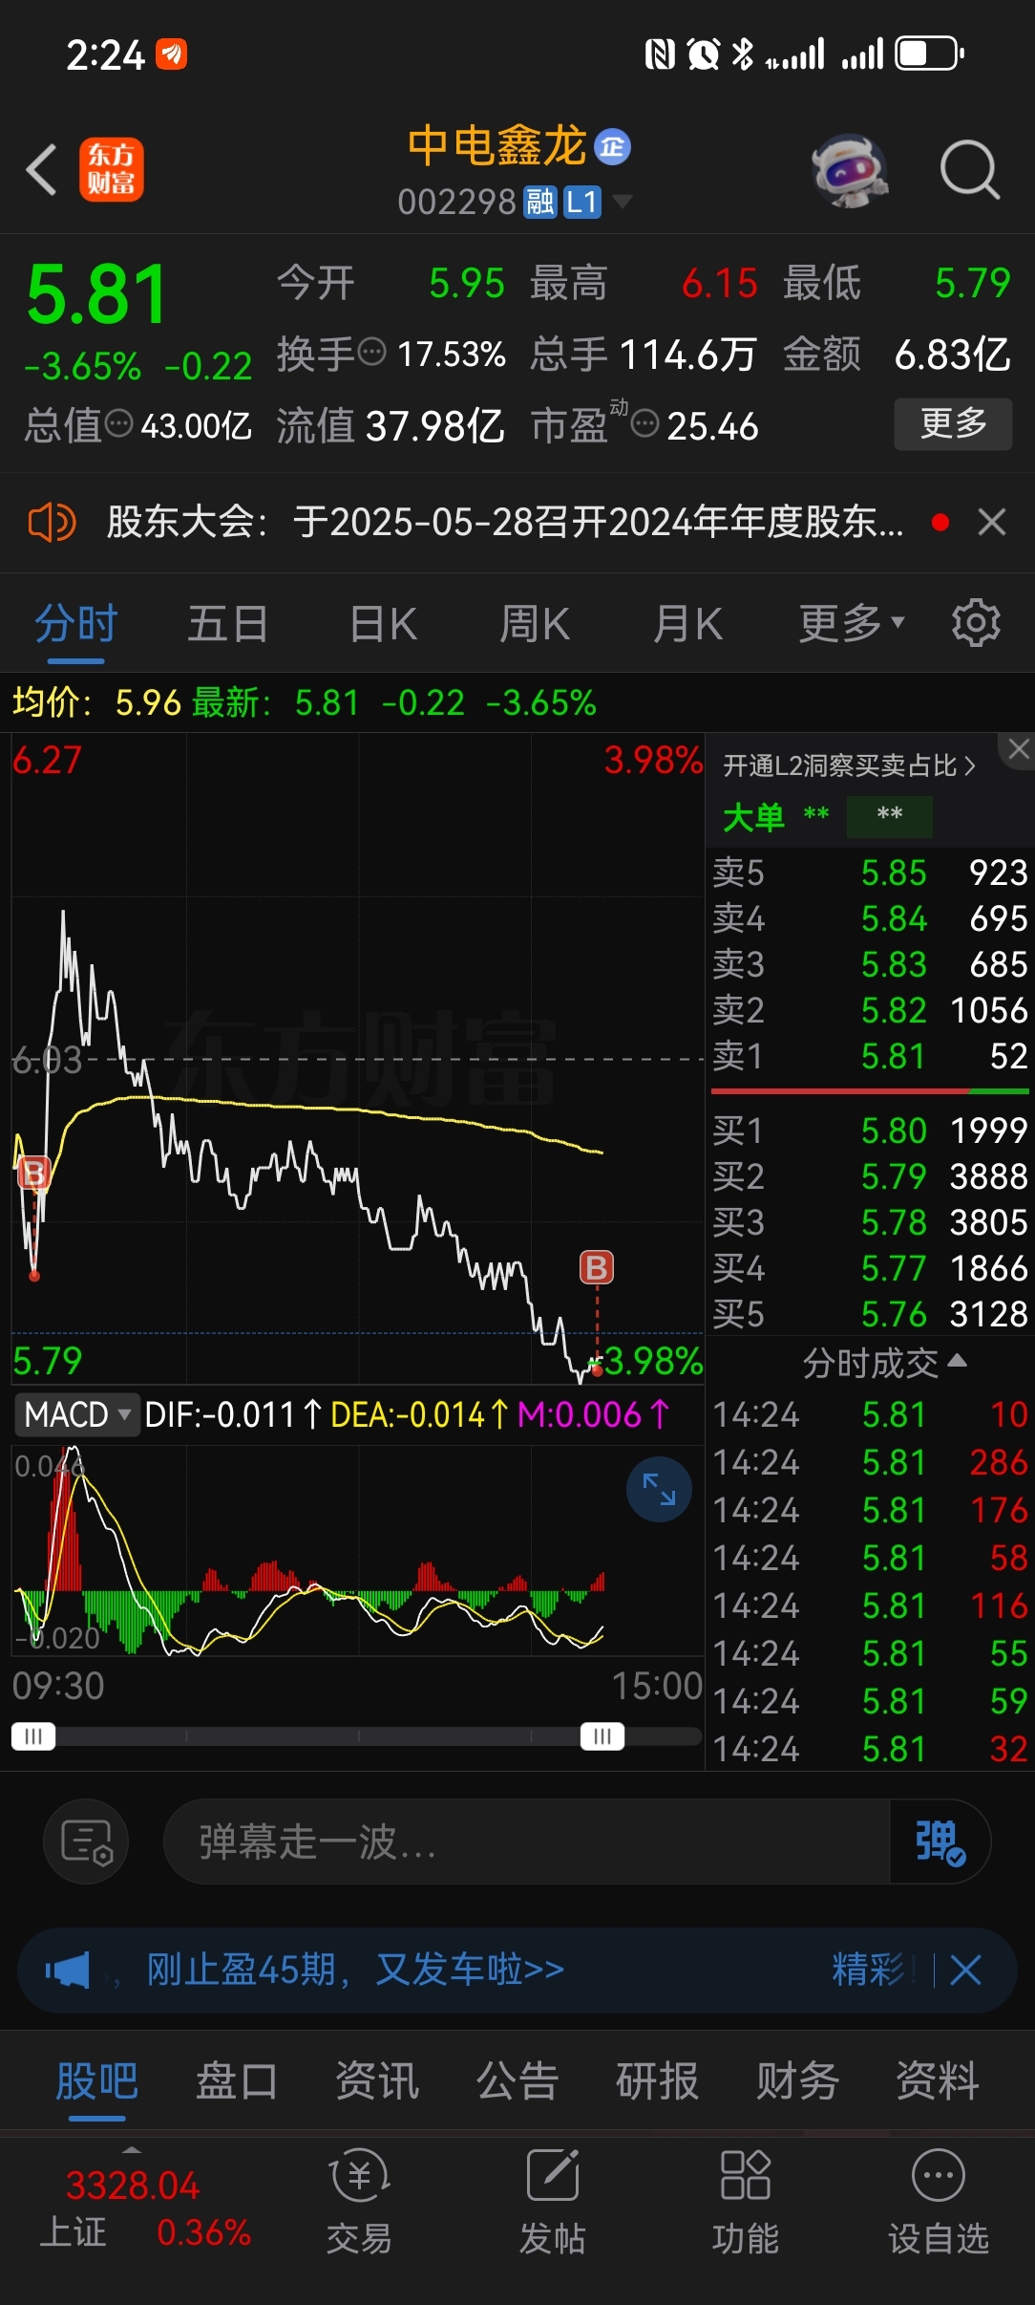The width and height of the screenshot is (1035, 2305).
Task: Switch to the 日K chart tab
Action: click(383, 624)
